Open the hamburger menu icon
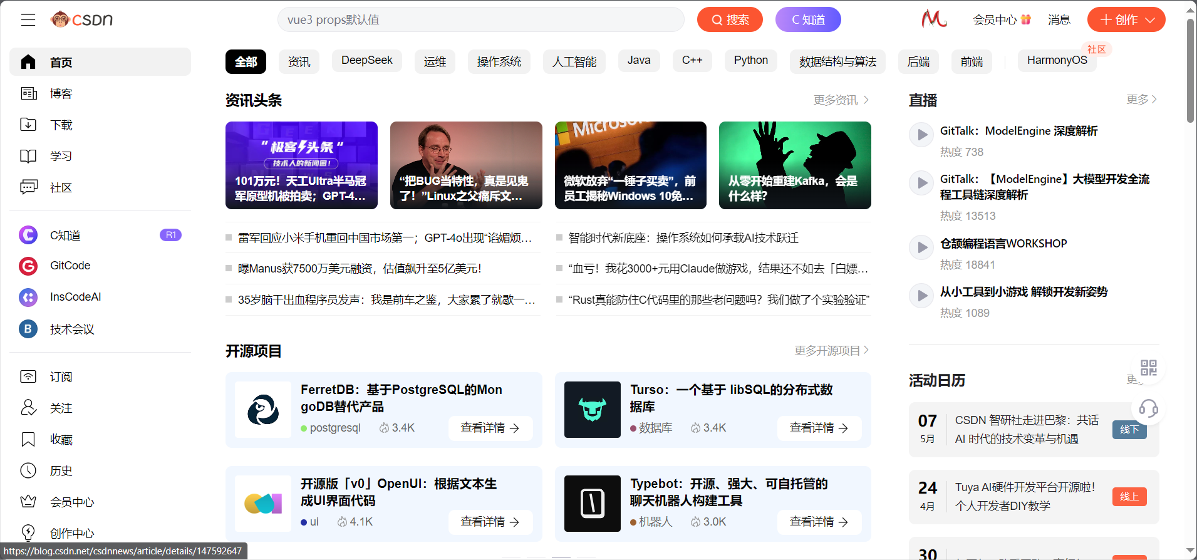The width and height of the screenshot is (1197, 560). pyautogui.click(x=28, y=20)
